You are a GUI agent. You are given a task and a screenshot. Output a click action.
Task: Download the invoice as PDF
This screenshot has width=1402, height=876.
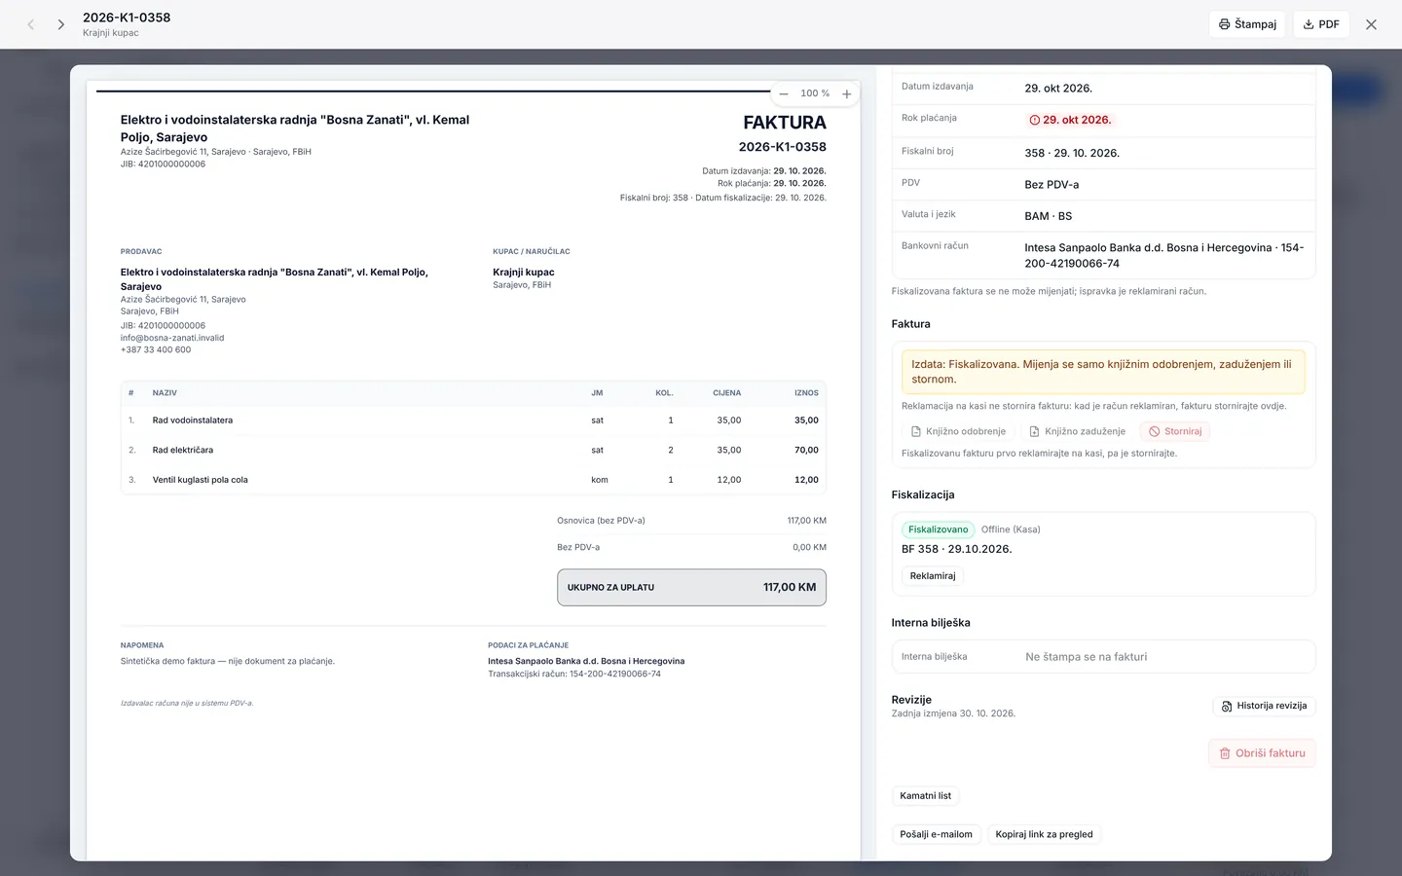pos(1321,24)
